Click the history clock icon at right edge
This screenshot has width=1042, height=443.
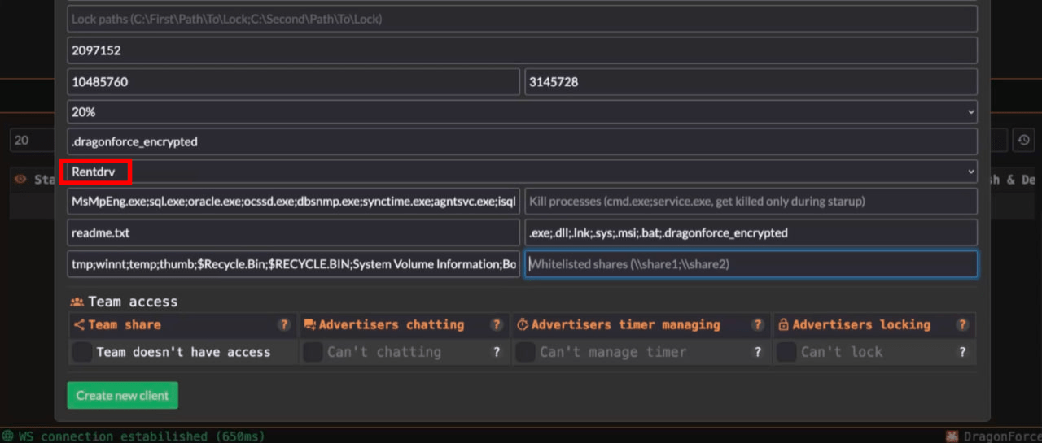1022,141
